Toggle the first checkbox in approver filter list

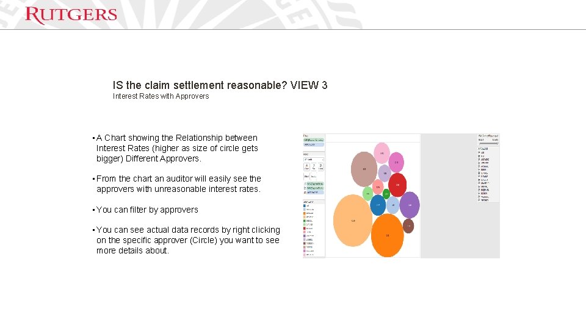(x=479, y=152)
